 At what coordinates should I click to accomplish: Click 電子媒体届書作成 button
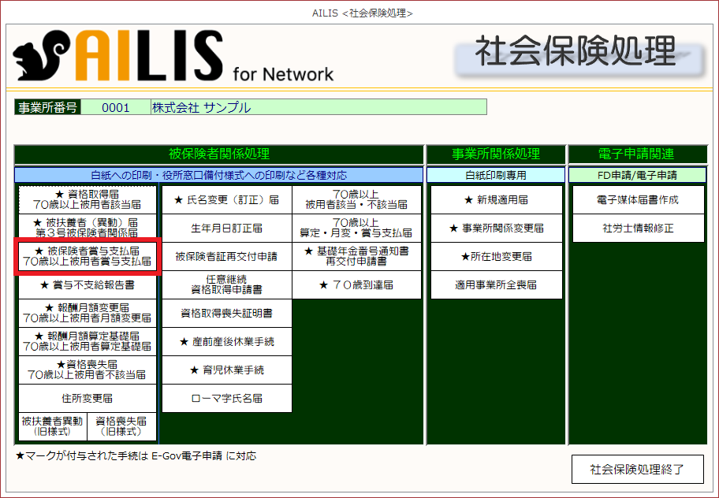tap(638, 200)
